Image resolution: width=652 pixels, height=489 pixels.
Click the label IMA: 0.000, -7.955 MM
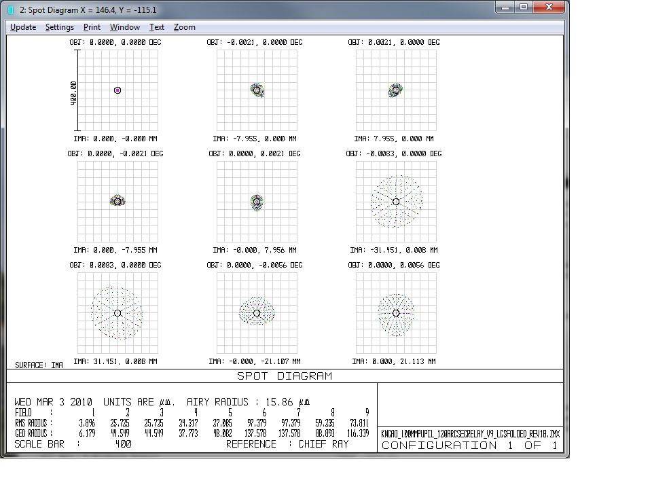coord(115,250)
